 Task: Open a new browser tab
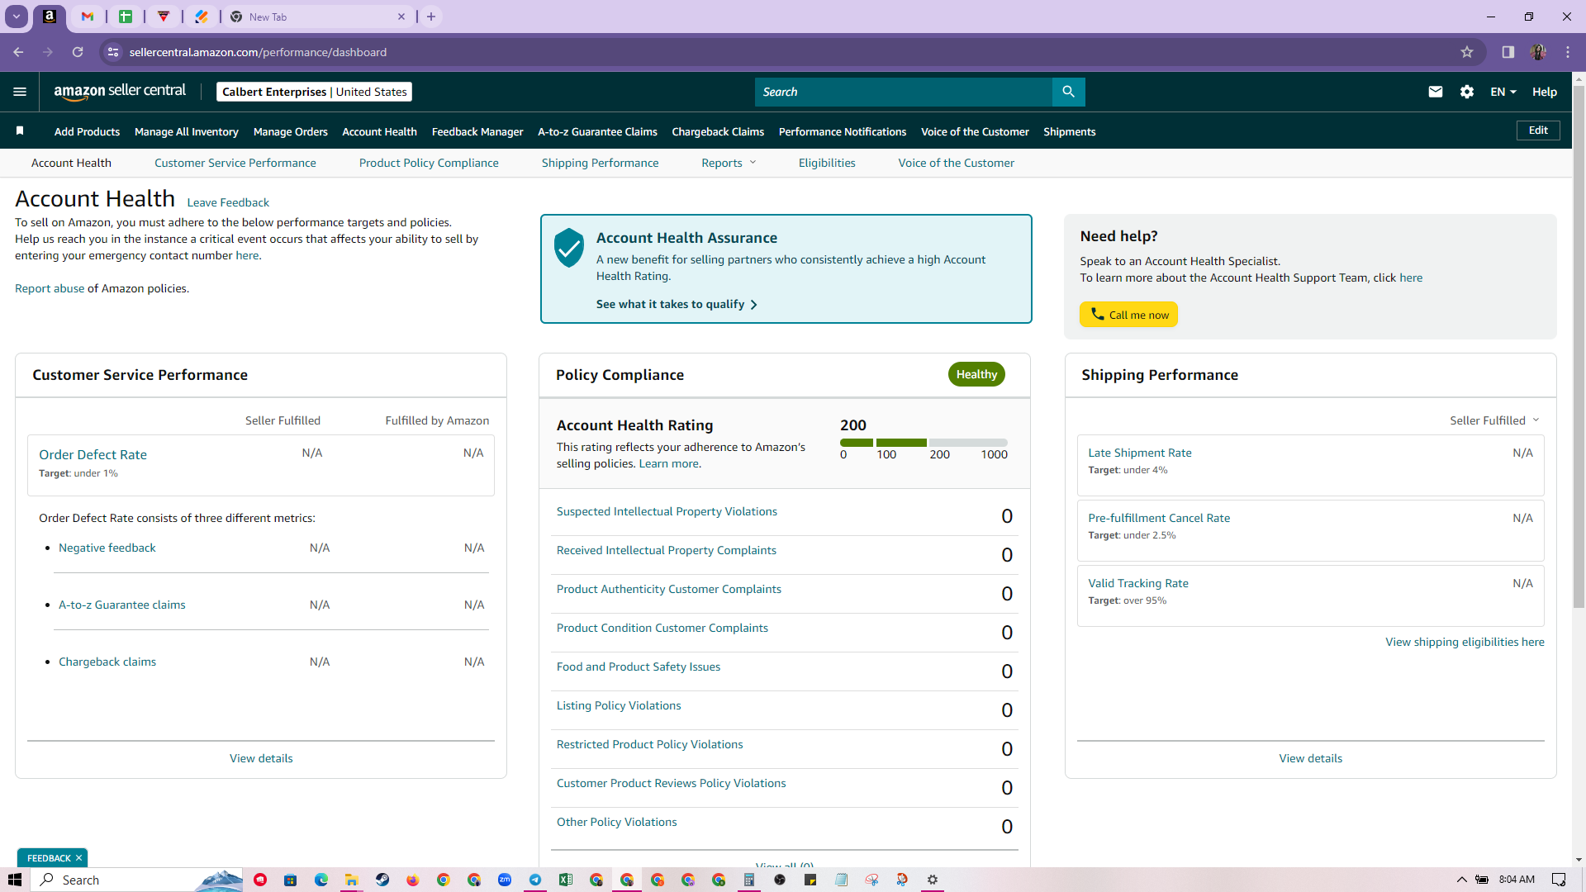[x=431, y=17]
